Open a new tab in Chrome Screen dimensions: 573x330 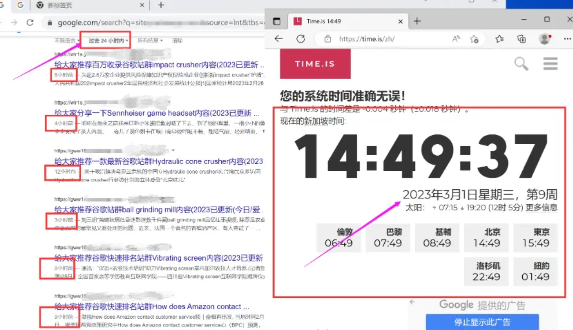click(x=161, y=5)
